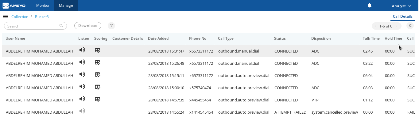Go to next page arrow
This screenshot has width=419, height=117.
point(397,26)
